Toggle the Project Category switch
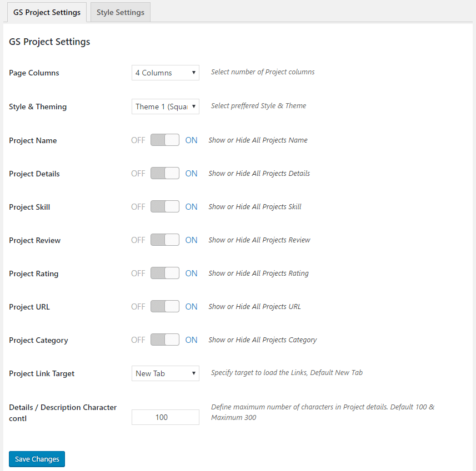This screenshot has height=471, width=476. [165, 340]
